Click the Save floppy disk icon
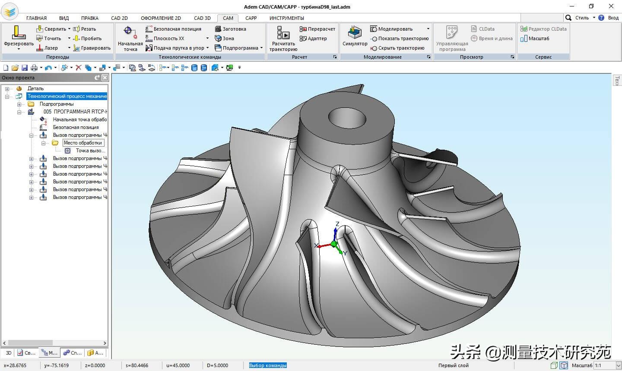 [25, 68]
